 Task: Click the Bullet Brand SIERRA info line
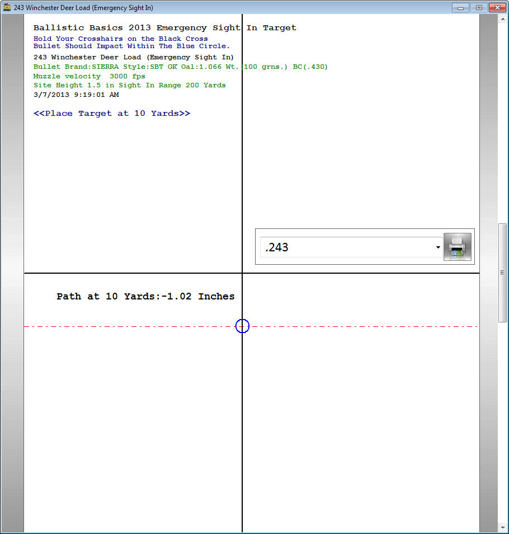point(180,67)
